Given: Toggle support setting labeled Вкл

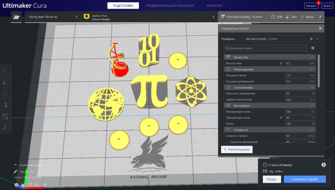Looking at the screenshot, I should (291, 17).
